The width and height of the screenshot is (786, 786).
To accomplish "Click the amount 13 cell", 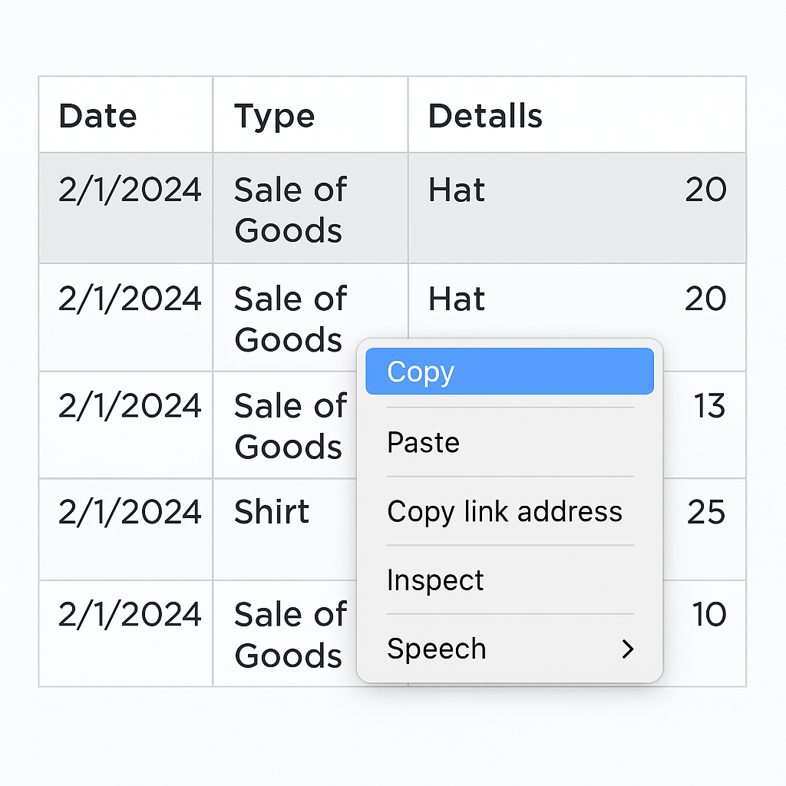I will pos(709,405).
